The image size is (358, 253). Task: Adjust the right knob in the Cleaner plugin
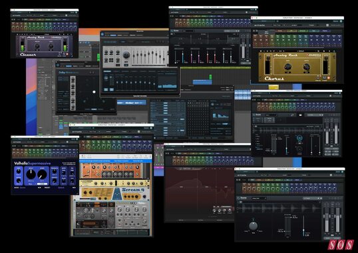tap(51, 46)
